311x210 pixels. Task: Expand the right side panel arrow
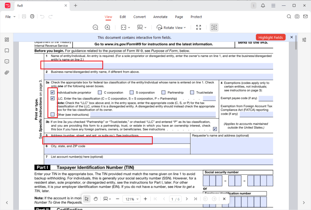(304, 203)
